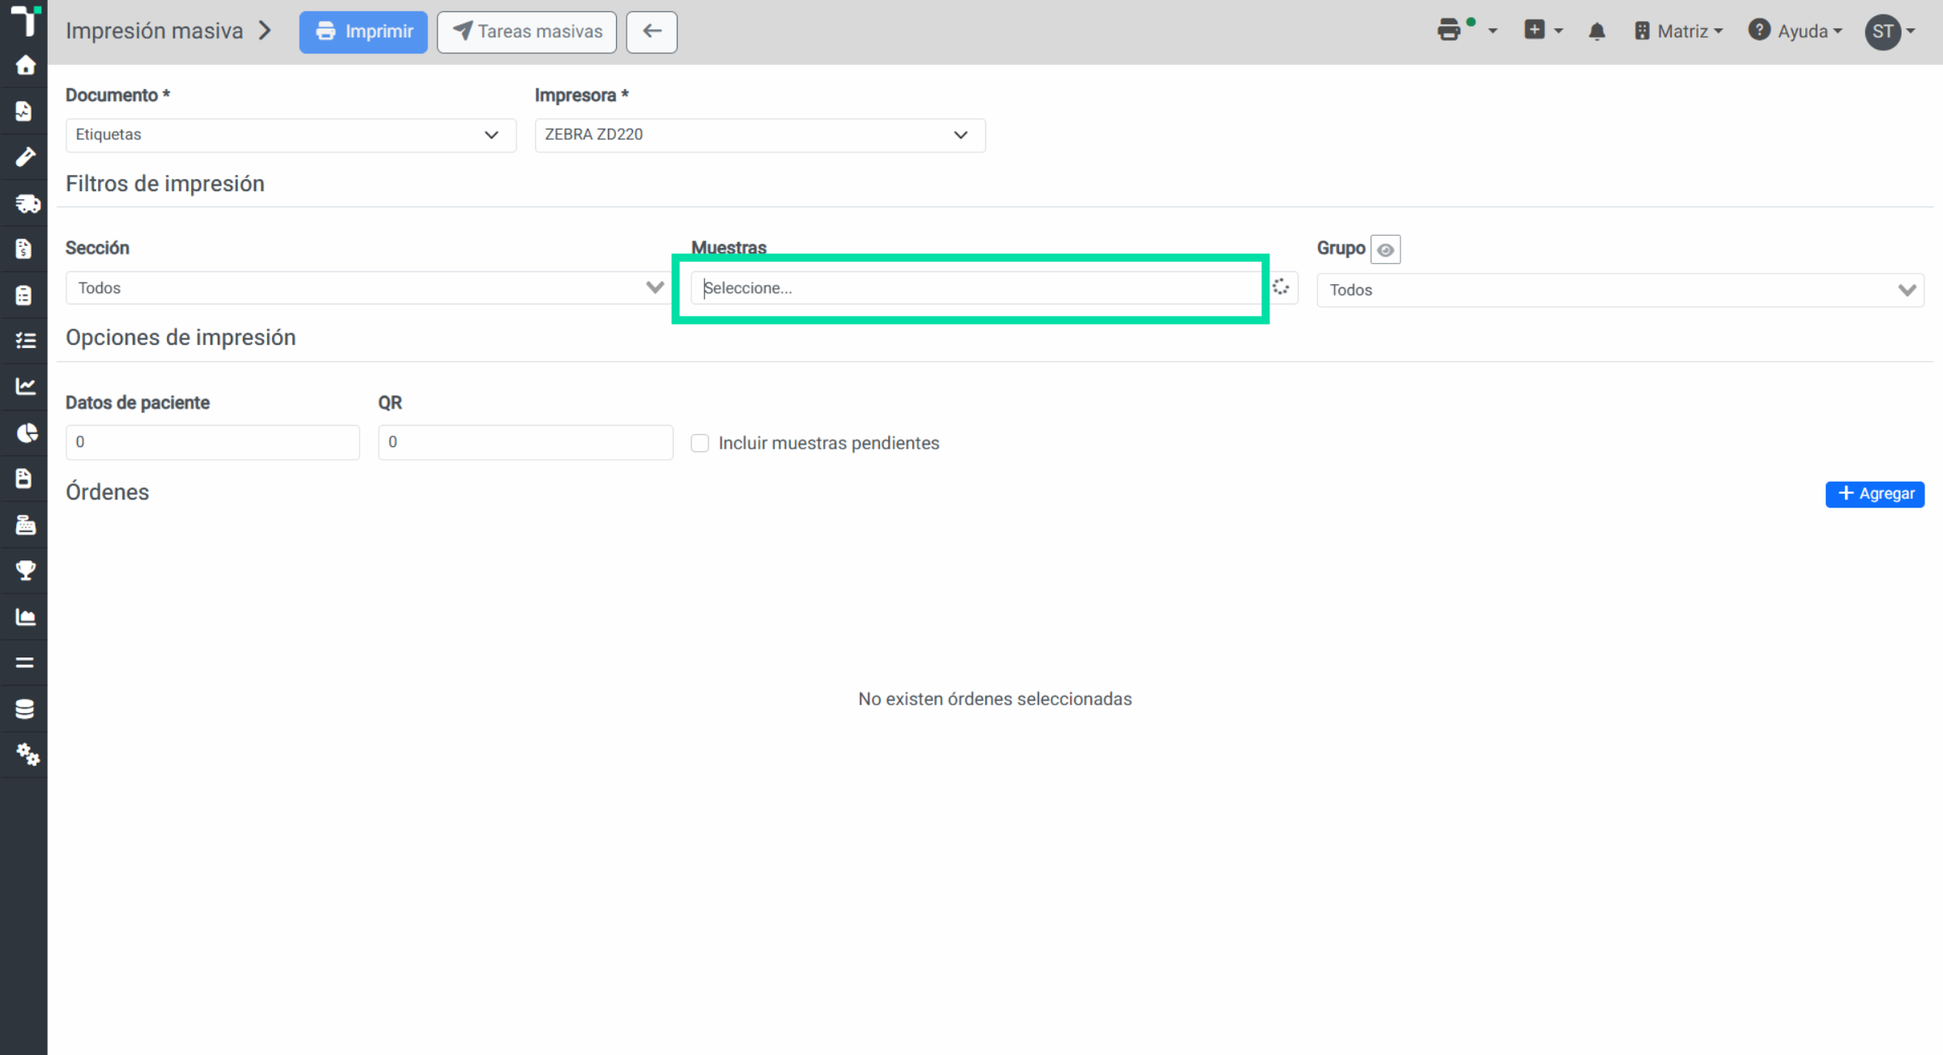The image size is (1943, 1055).
Task: Enable Incluir muestras pendientes checkbox
Action: pos(700,443)
